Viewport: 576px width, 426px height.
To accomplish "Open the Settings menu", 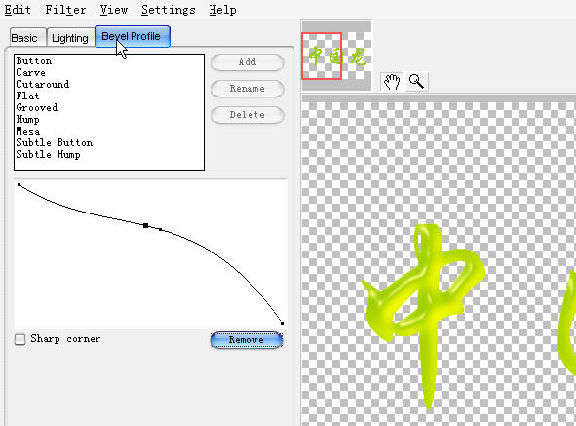I will 169,10.
